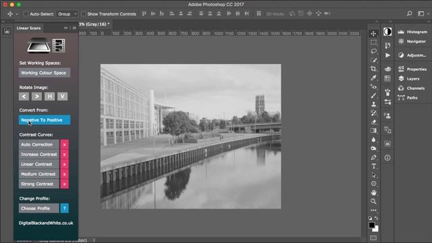432x243 pixels.
Task: Collapse the Linear Scans panel arrows
Action: [x=65, y=28]
